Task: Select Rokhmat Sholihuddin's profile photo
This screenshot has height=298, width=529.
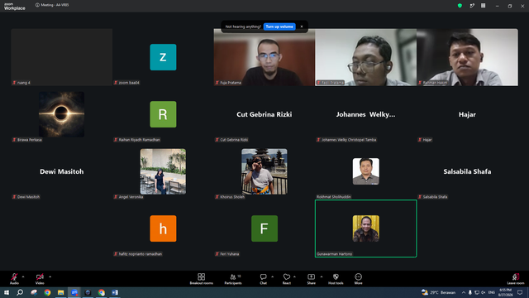Action: click(x=365, y=171)
